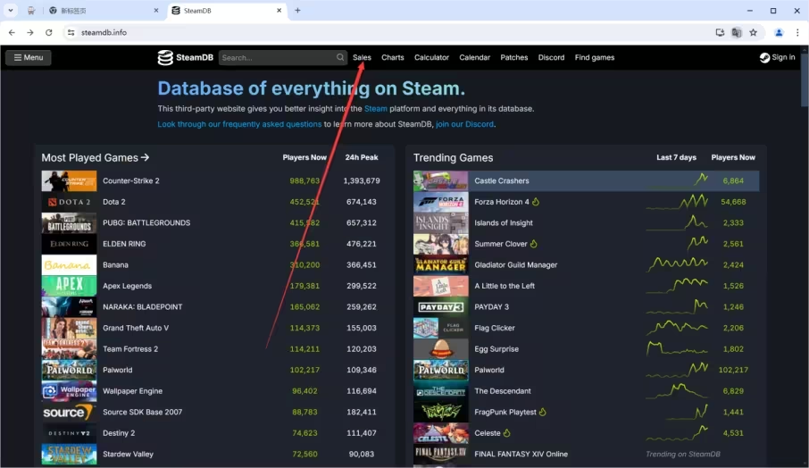The width and height of the screenshot is (809, 468).
Task: Follow the join our Discord link
Action: coord(464,124)
